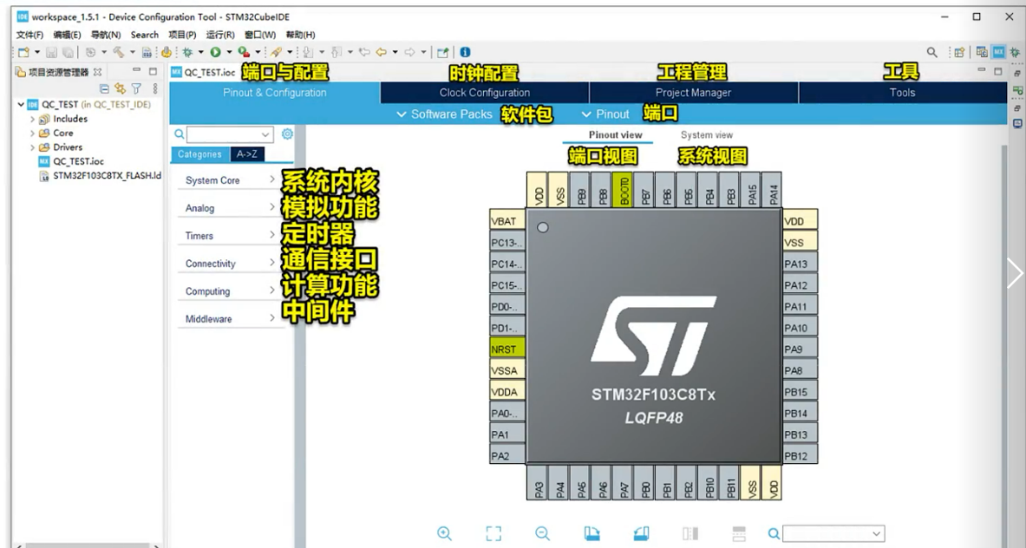Select the Categories tab

pyautogui.click(x=199, y=154)
